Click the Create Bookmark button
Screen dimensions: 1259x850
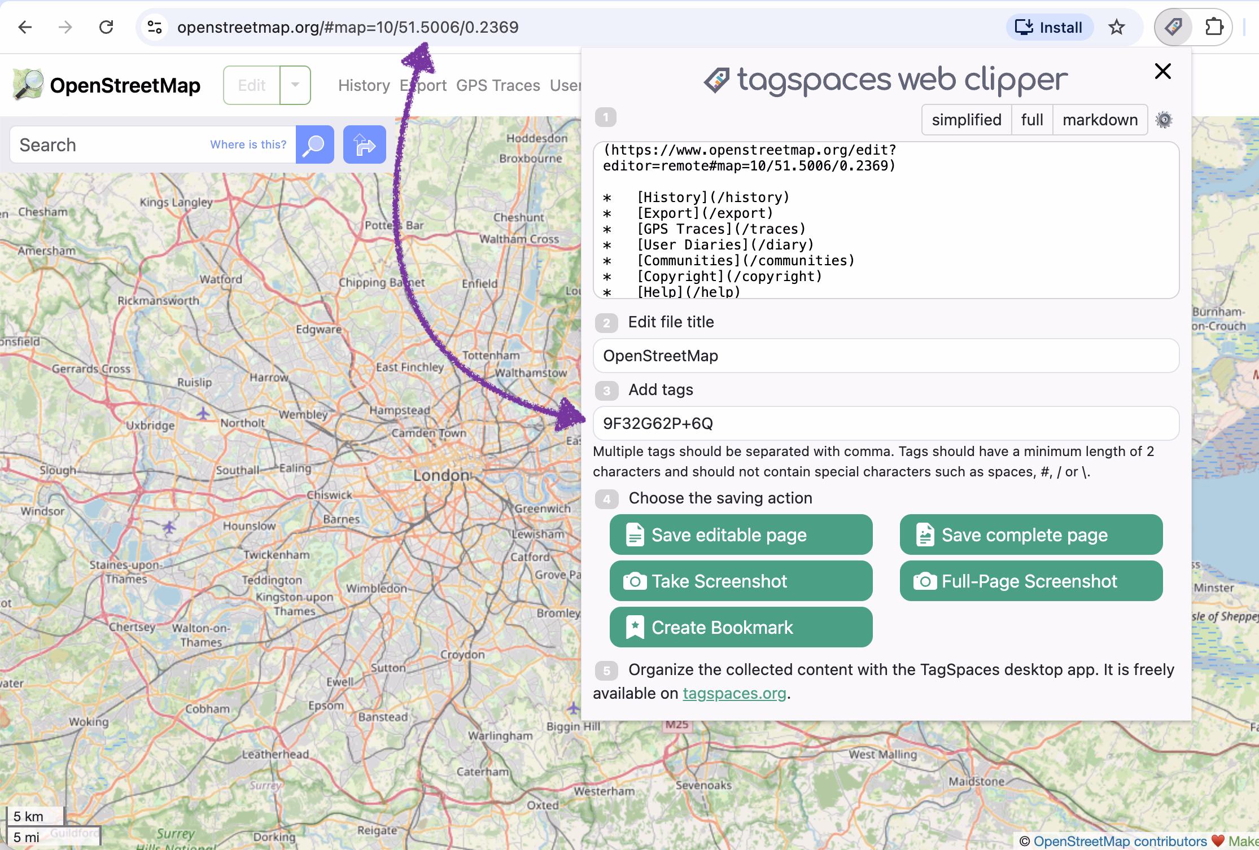point(741,627)
